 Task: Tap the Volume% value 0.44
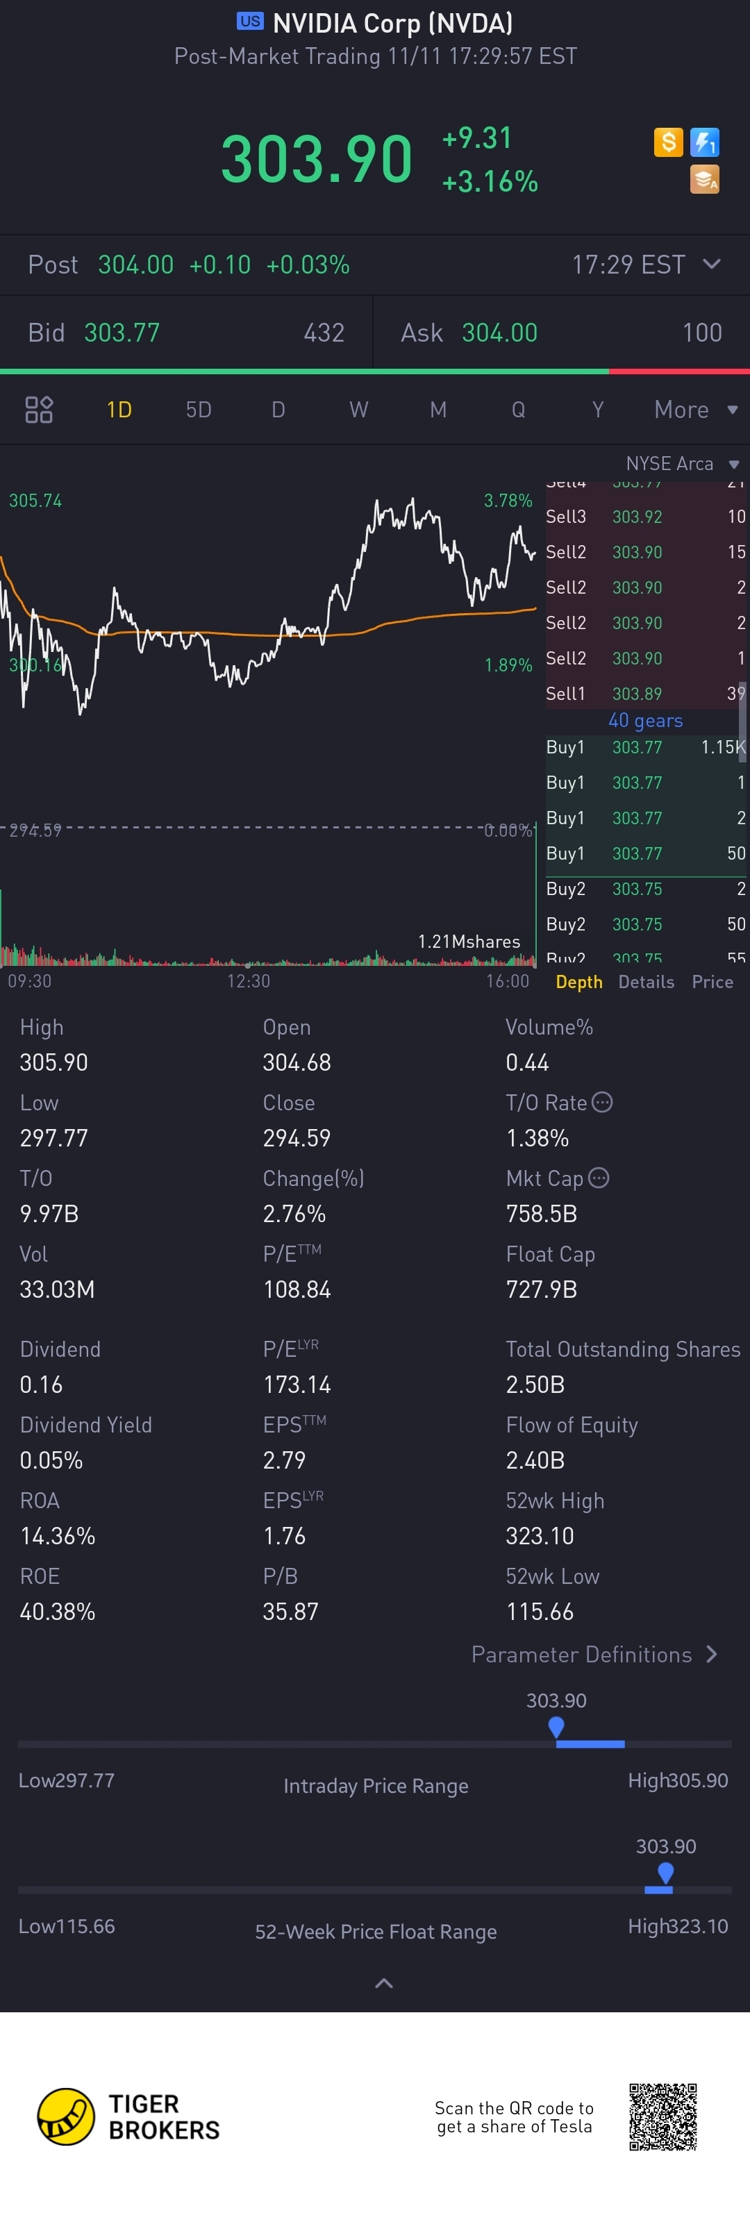pos(527,1062)
